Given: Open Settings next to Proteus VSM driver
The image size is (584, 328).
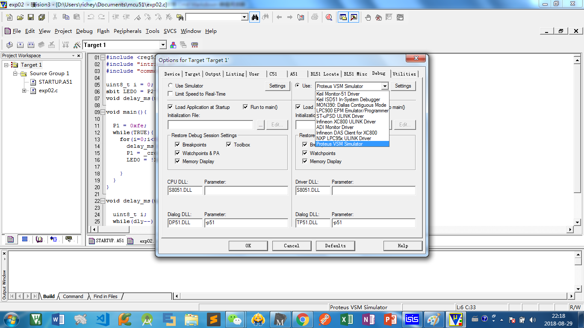Looking at the screenshot, I should point(403,86).
